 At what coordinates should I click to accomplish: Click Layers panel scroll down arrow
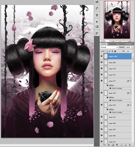pos(133,142)
